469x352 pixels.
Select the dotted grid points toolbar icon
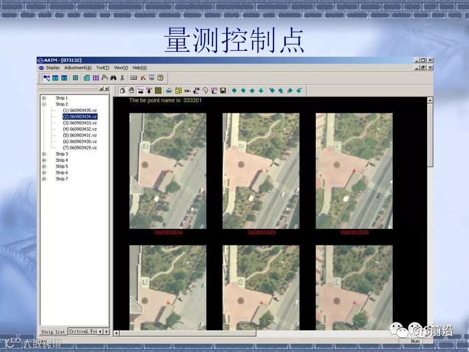pos(96,78)
